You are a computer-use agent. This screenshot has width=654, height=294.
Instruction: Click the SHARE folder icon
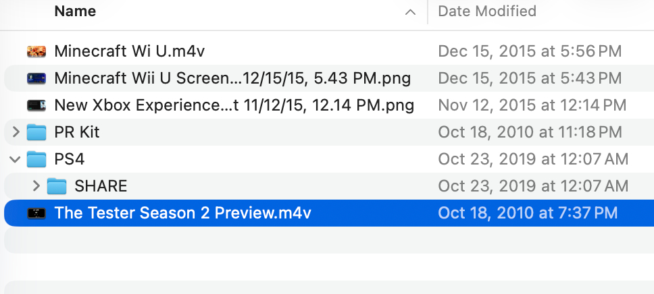(x=57, y=186)
